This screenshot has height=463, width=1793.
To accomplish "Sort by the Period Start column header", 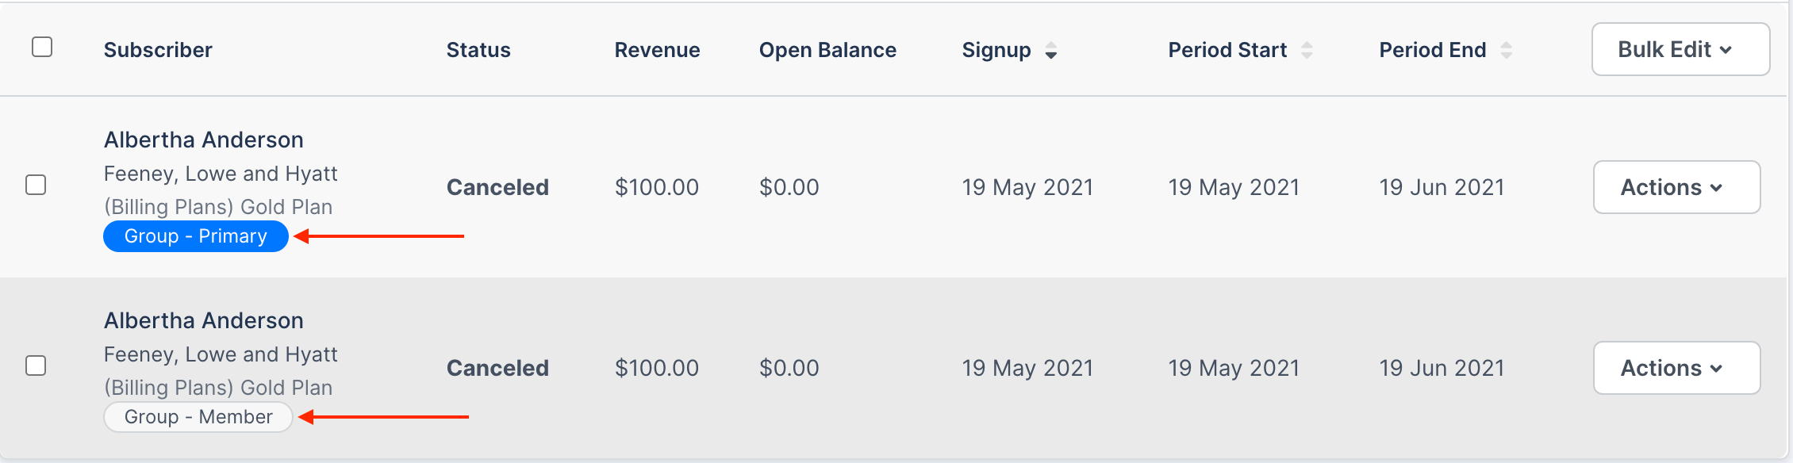I will tap(1227, 50).
